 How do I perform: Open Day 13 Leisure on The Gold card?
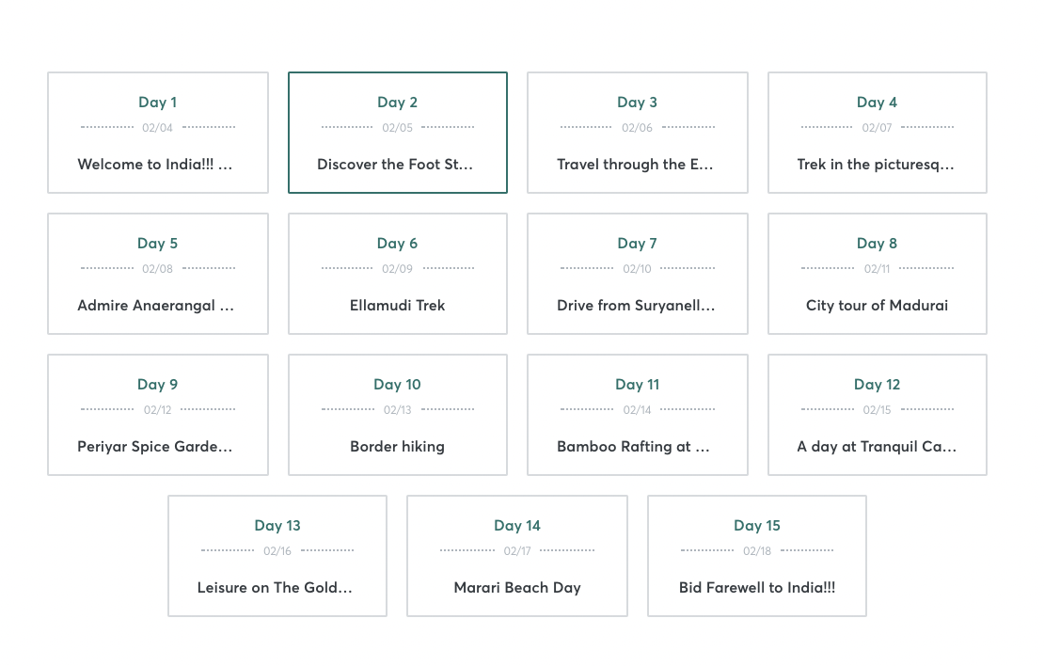click(277, 556)
